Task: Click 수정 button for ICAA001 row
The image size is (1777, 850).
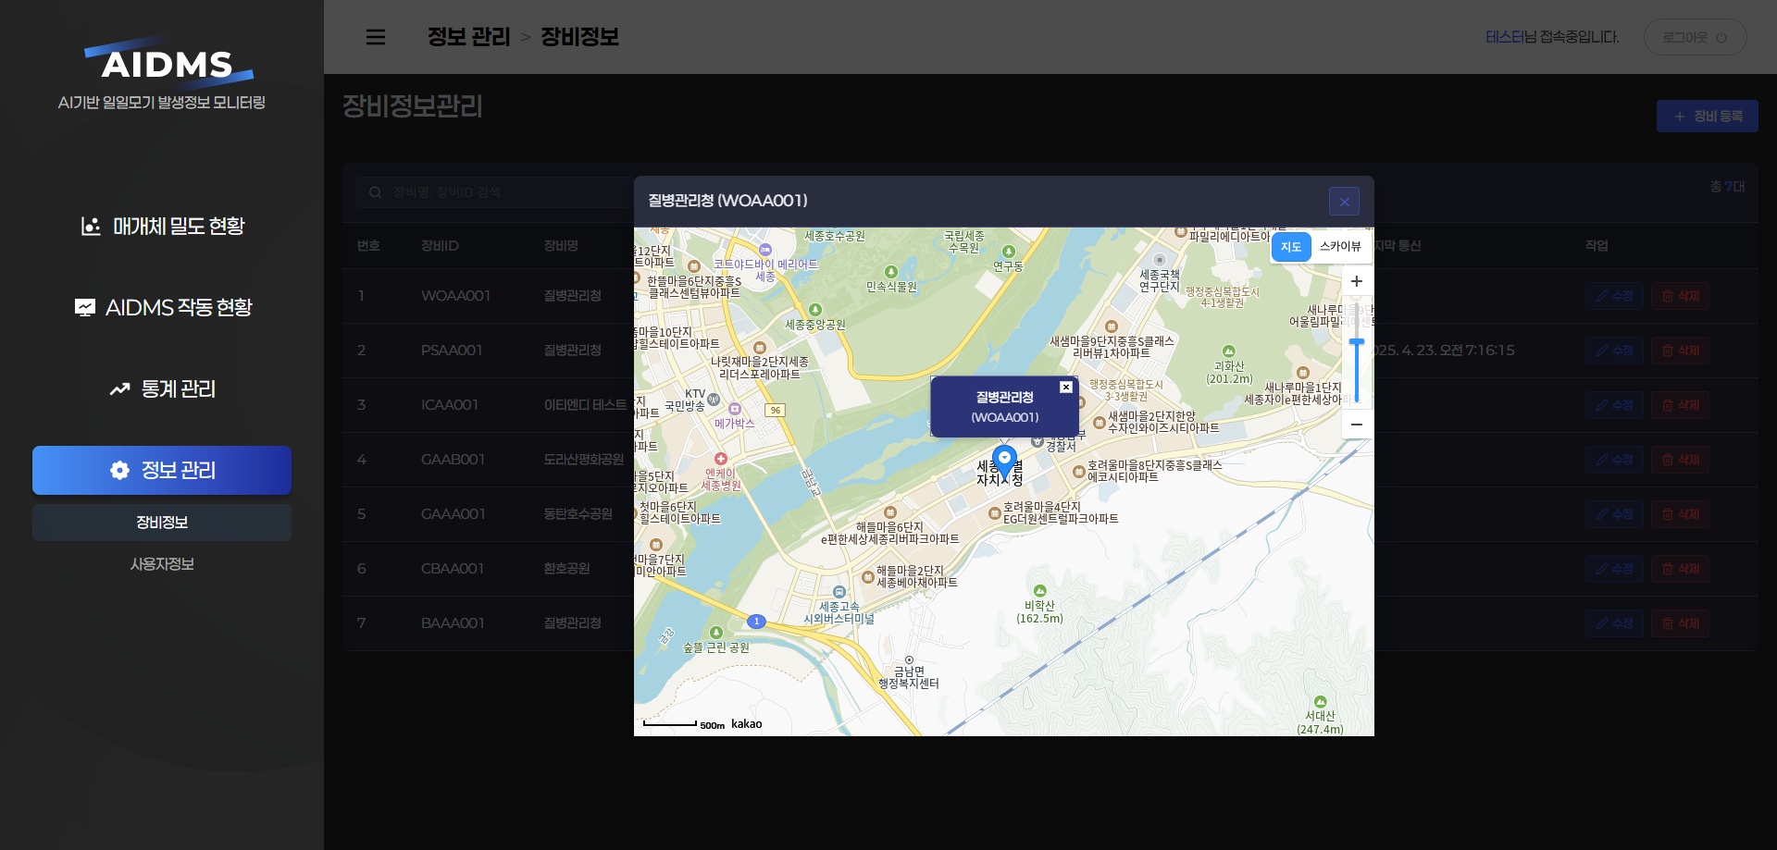Action: pyautogui.click(x=1614, y=405)
